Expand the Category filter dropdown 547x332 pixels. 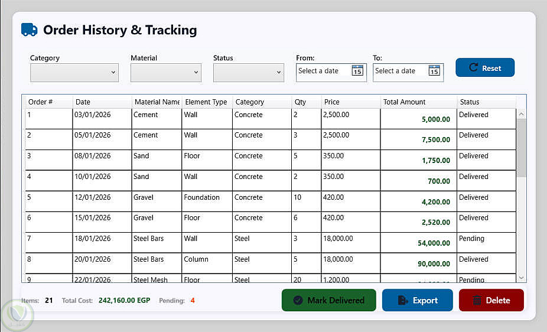coord(74,73)
